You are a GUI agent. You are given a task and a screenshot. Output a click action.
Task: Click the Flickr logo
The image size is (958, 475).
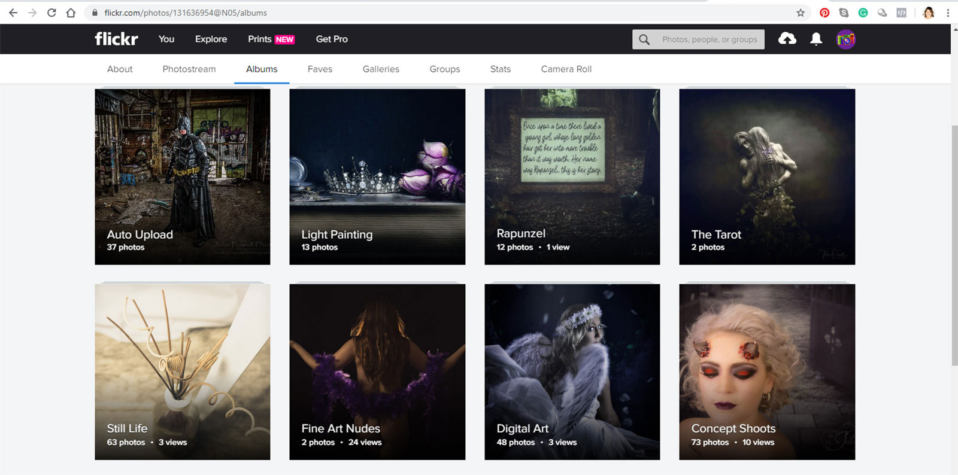(116, 39)
